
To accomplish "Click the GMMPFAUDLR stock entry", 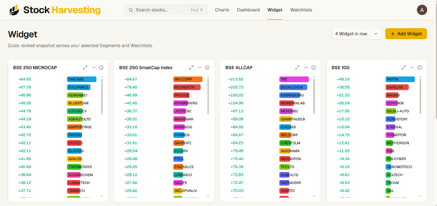I will pyautogui.click(x=292, y=119).
